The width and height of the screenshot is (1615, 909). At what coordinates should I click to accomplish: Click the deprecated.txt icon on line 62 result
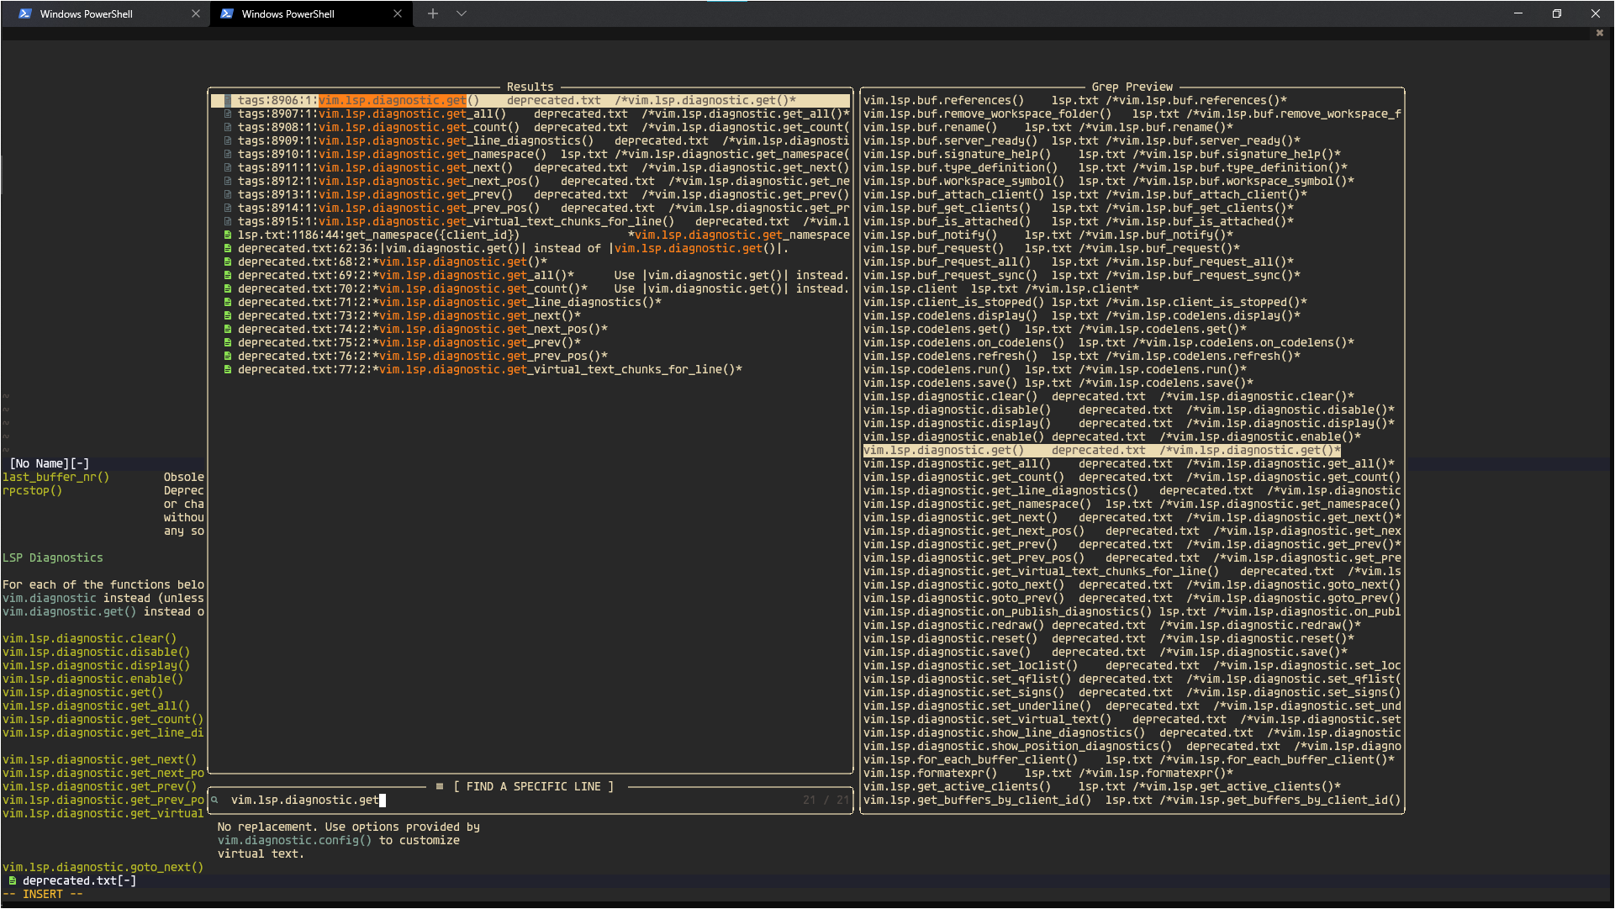227,248
